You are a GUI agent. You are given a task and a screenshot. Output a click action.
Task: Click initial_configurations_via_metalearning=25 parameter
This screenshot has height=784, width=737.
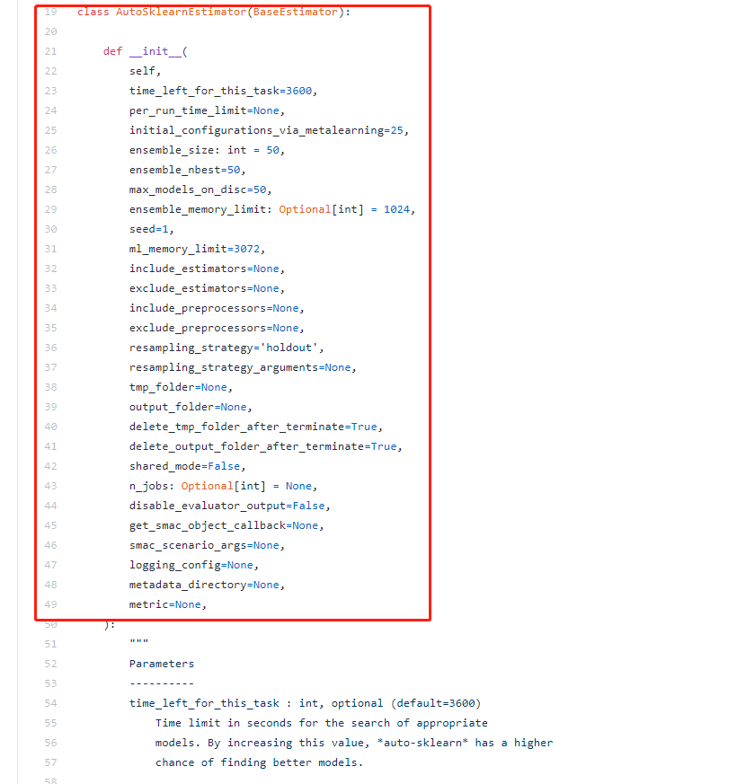(x=266, y=130)
